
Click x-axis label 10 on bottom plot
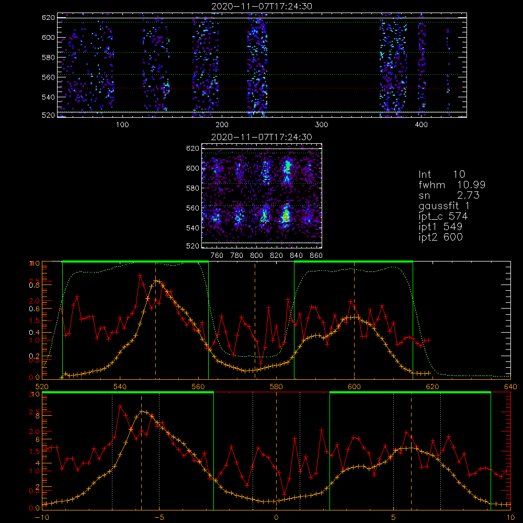coord(510,517)
